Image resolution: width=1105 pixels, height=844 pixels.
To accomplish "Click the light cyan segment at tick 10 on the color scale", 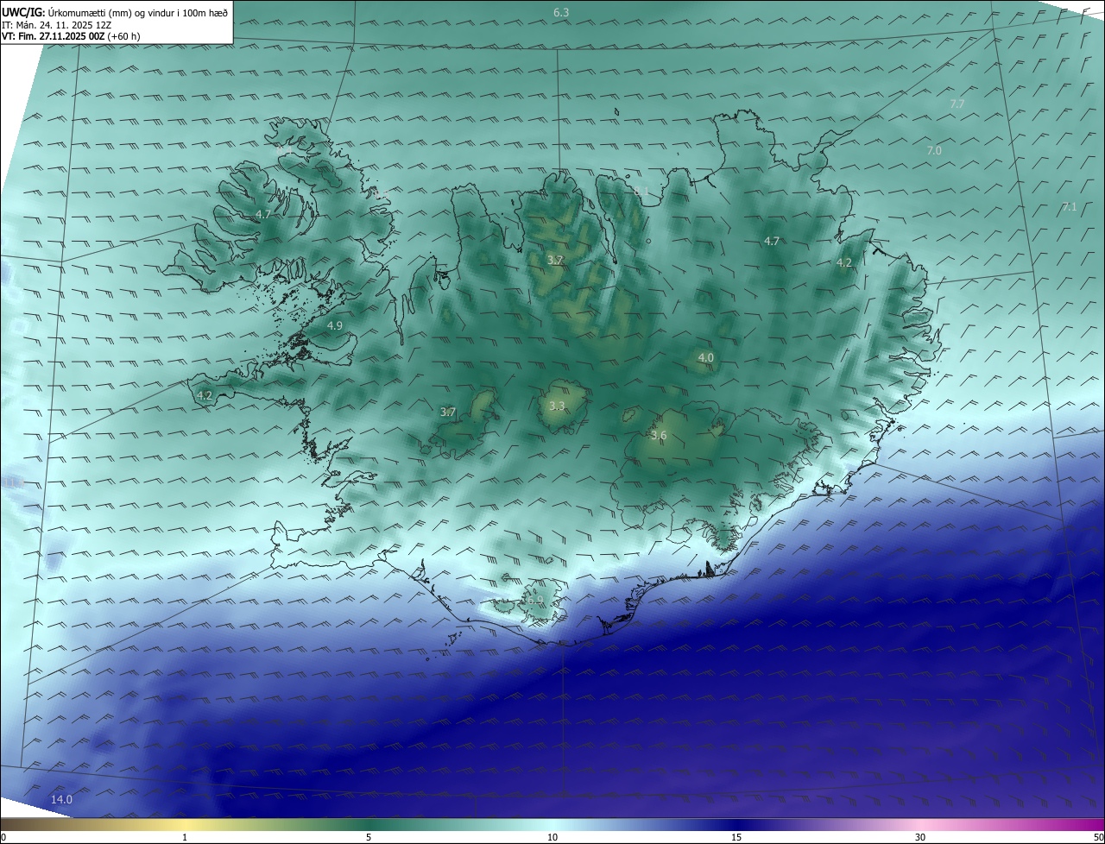I will [552, 825].
